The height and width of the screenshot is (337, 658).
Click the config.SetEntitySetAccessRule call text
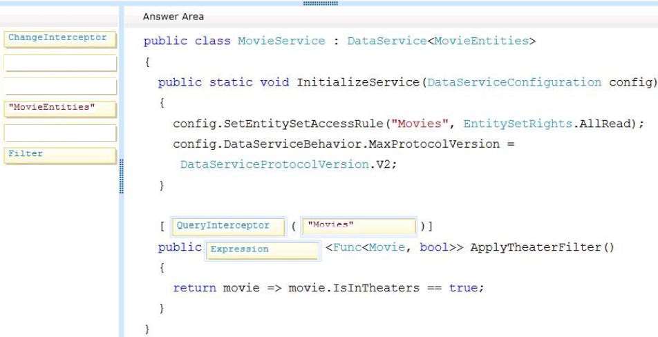tap(278, 124)
